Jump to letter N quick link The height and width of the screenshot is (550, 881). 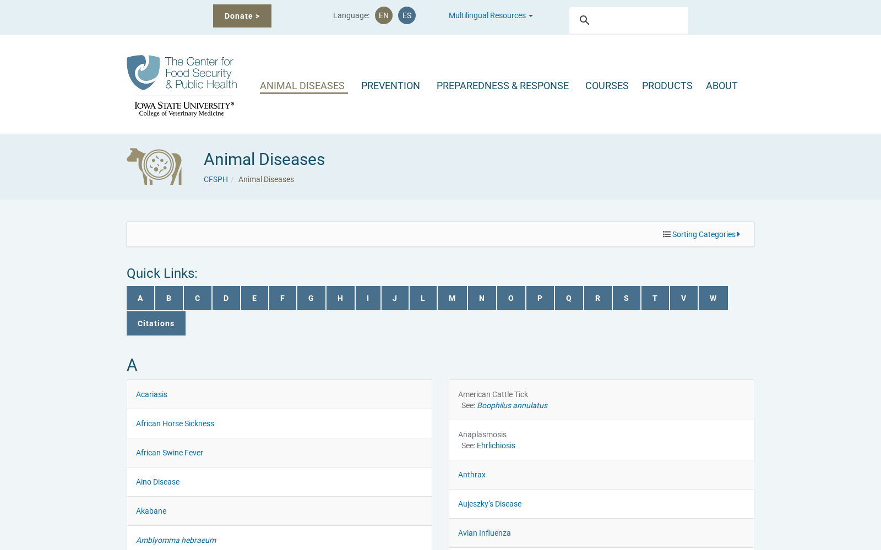click(x=482, y=298)
